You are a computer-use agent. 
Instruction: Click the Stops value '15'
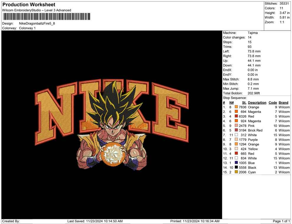click(250, 42)
